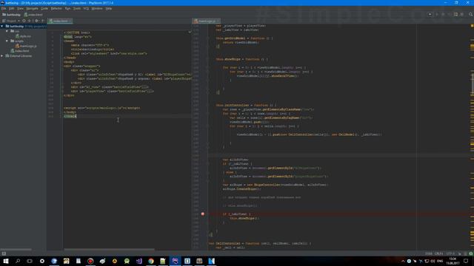Click the Debug button in toolbar

click(x=443, y=14)
